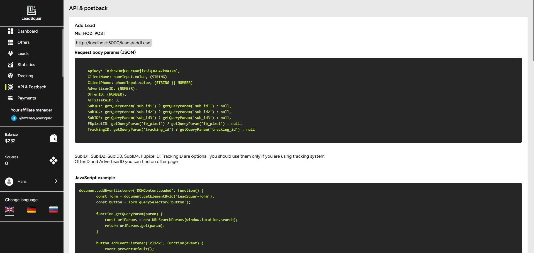Open @dzenan_leadsquar manager link
Image resolution: width=534 pixels, height=253 pixels.
pos(36,118)
